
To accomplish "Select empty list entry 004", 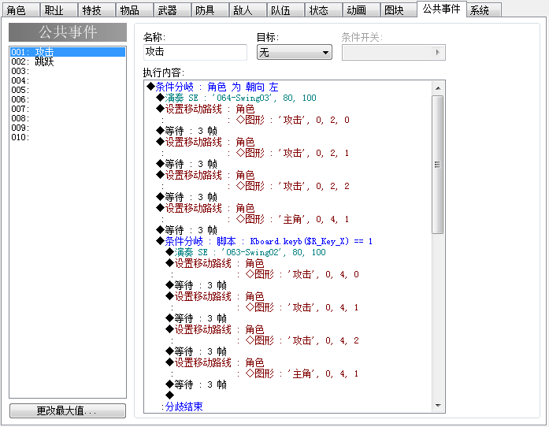I will click(x=68, y=80).
